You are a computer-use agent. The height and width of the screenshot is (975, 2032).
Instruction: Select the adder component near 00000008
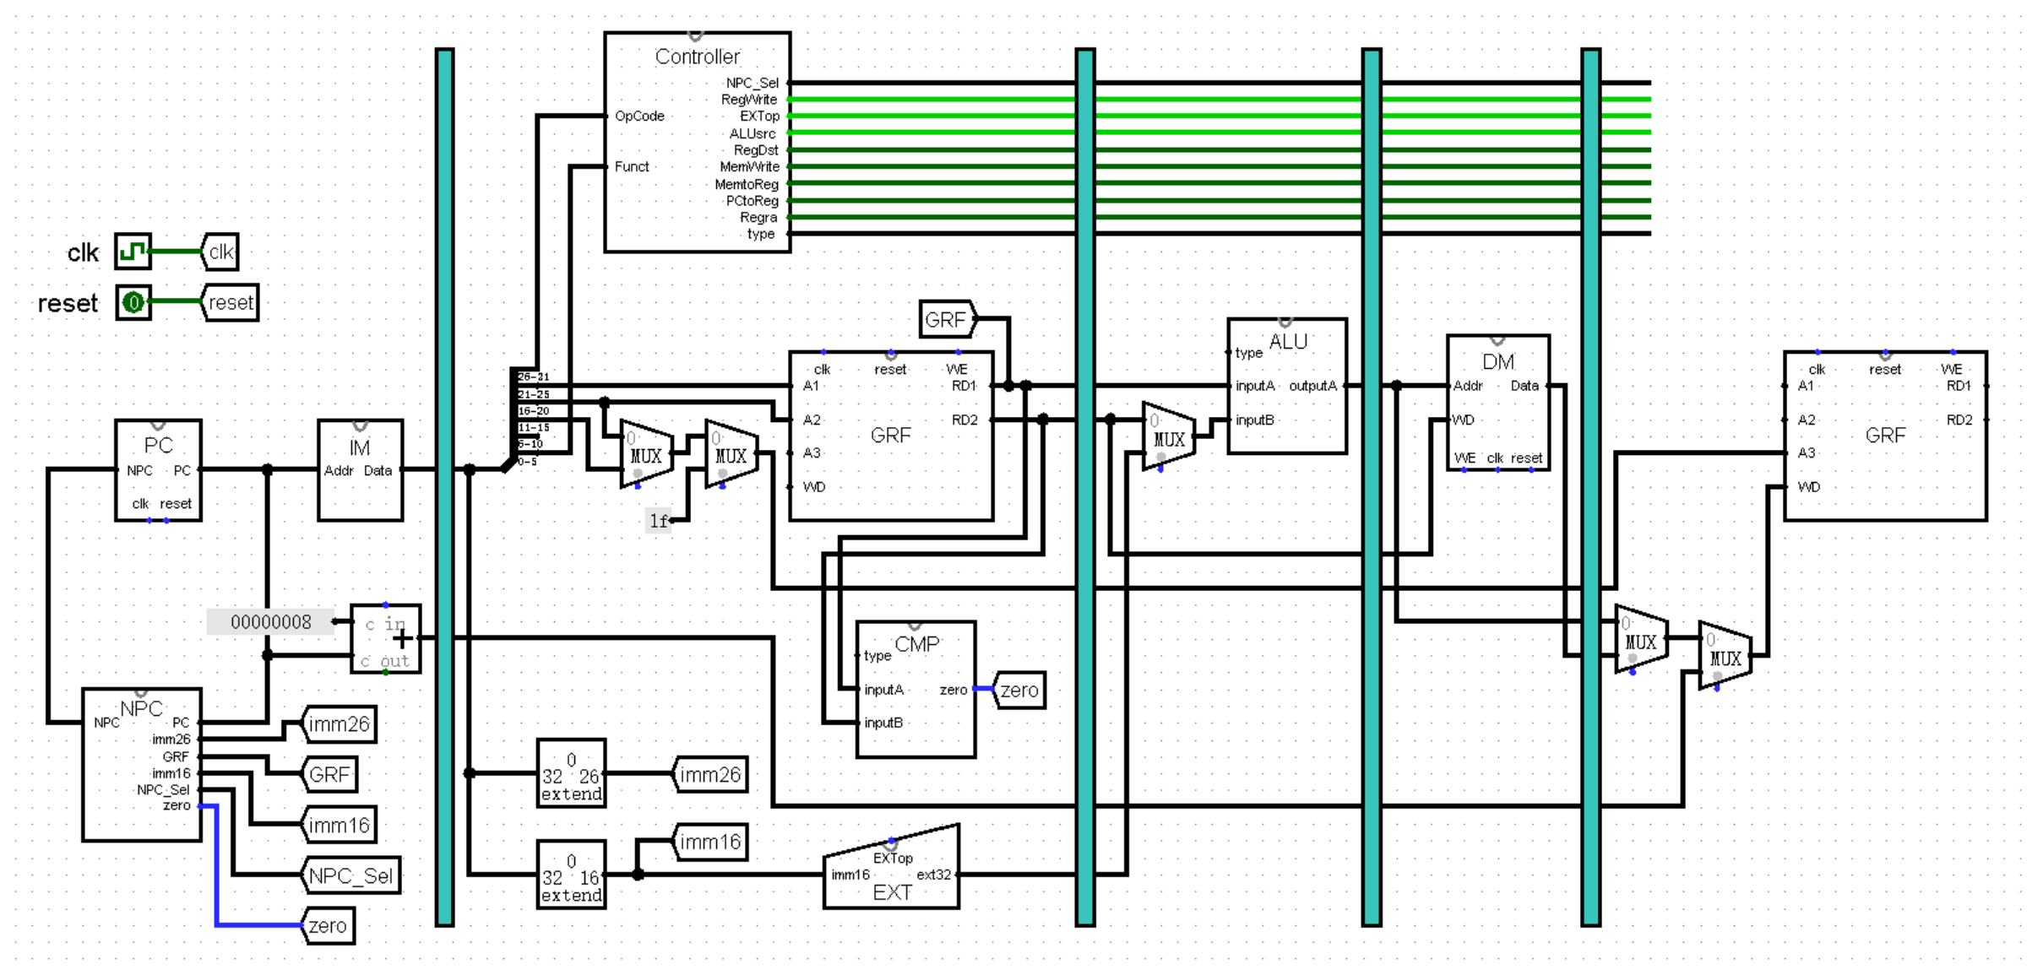tap(386, 639)
